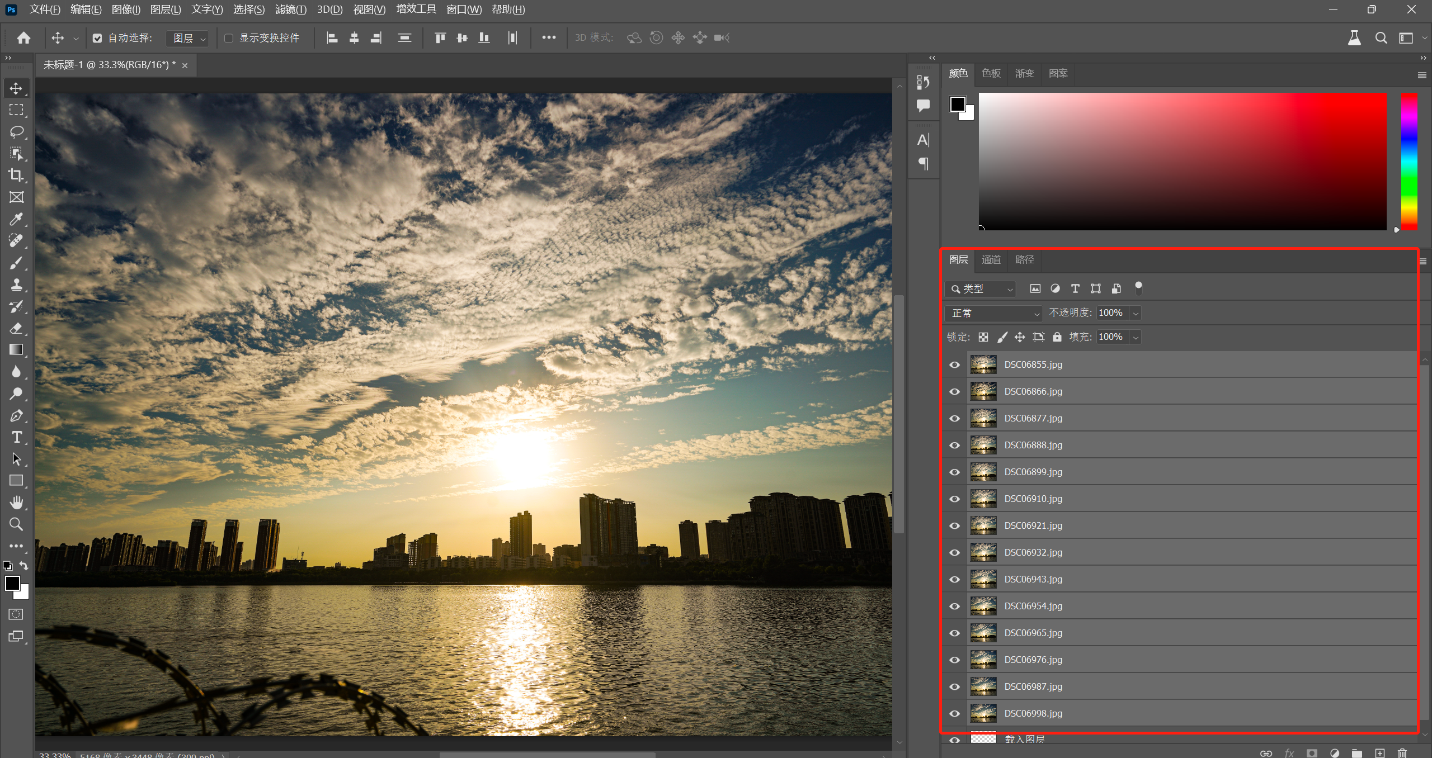Activate the Hand tool
Screen dimensions: 1432x758
pyautogui.click(x=16, y=503)
